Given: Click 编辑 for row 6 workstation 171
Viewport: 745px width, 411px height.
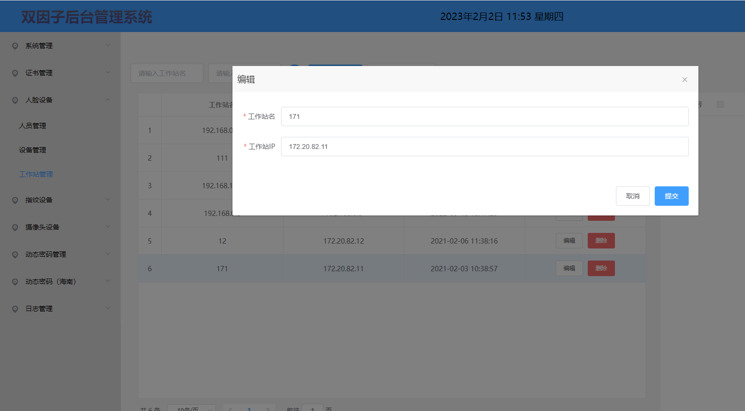Looking at the screenshot, I should (x=569, y=268).
